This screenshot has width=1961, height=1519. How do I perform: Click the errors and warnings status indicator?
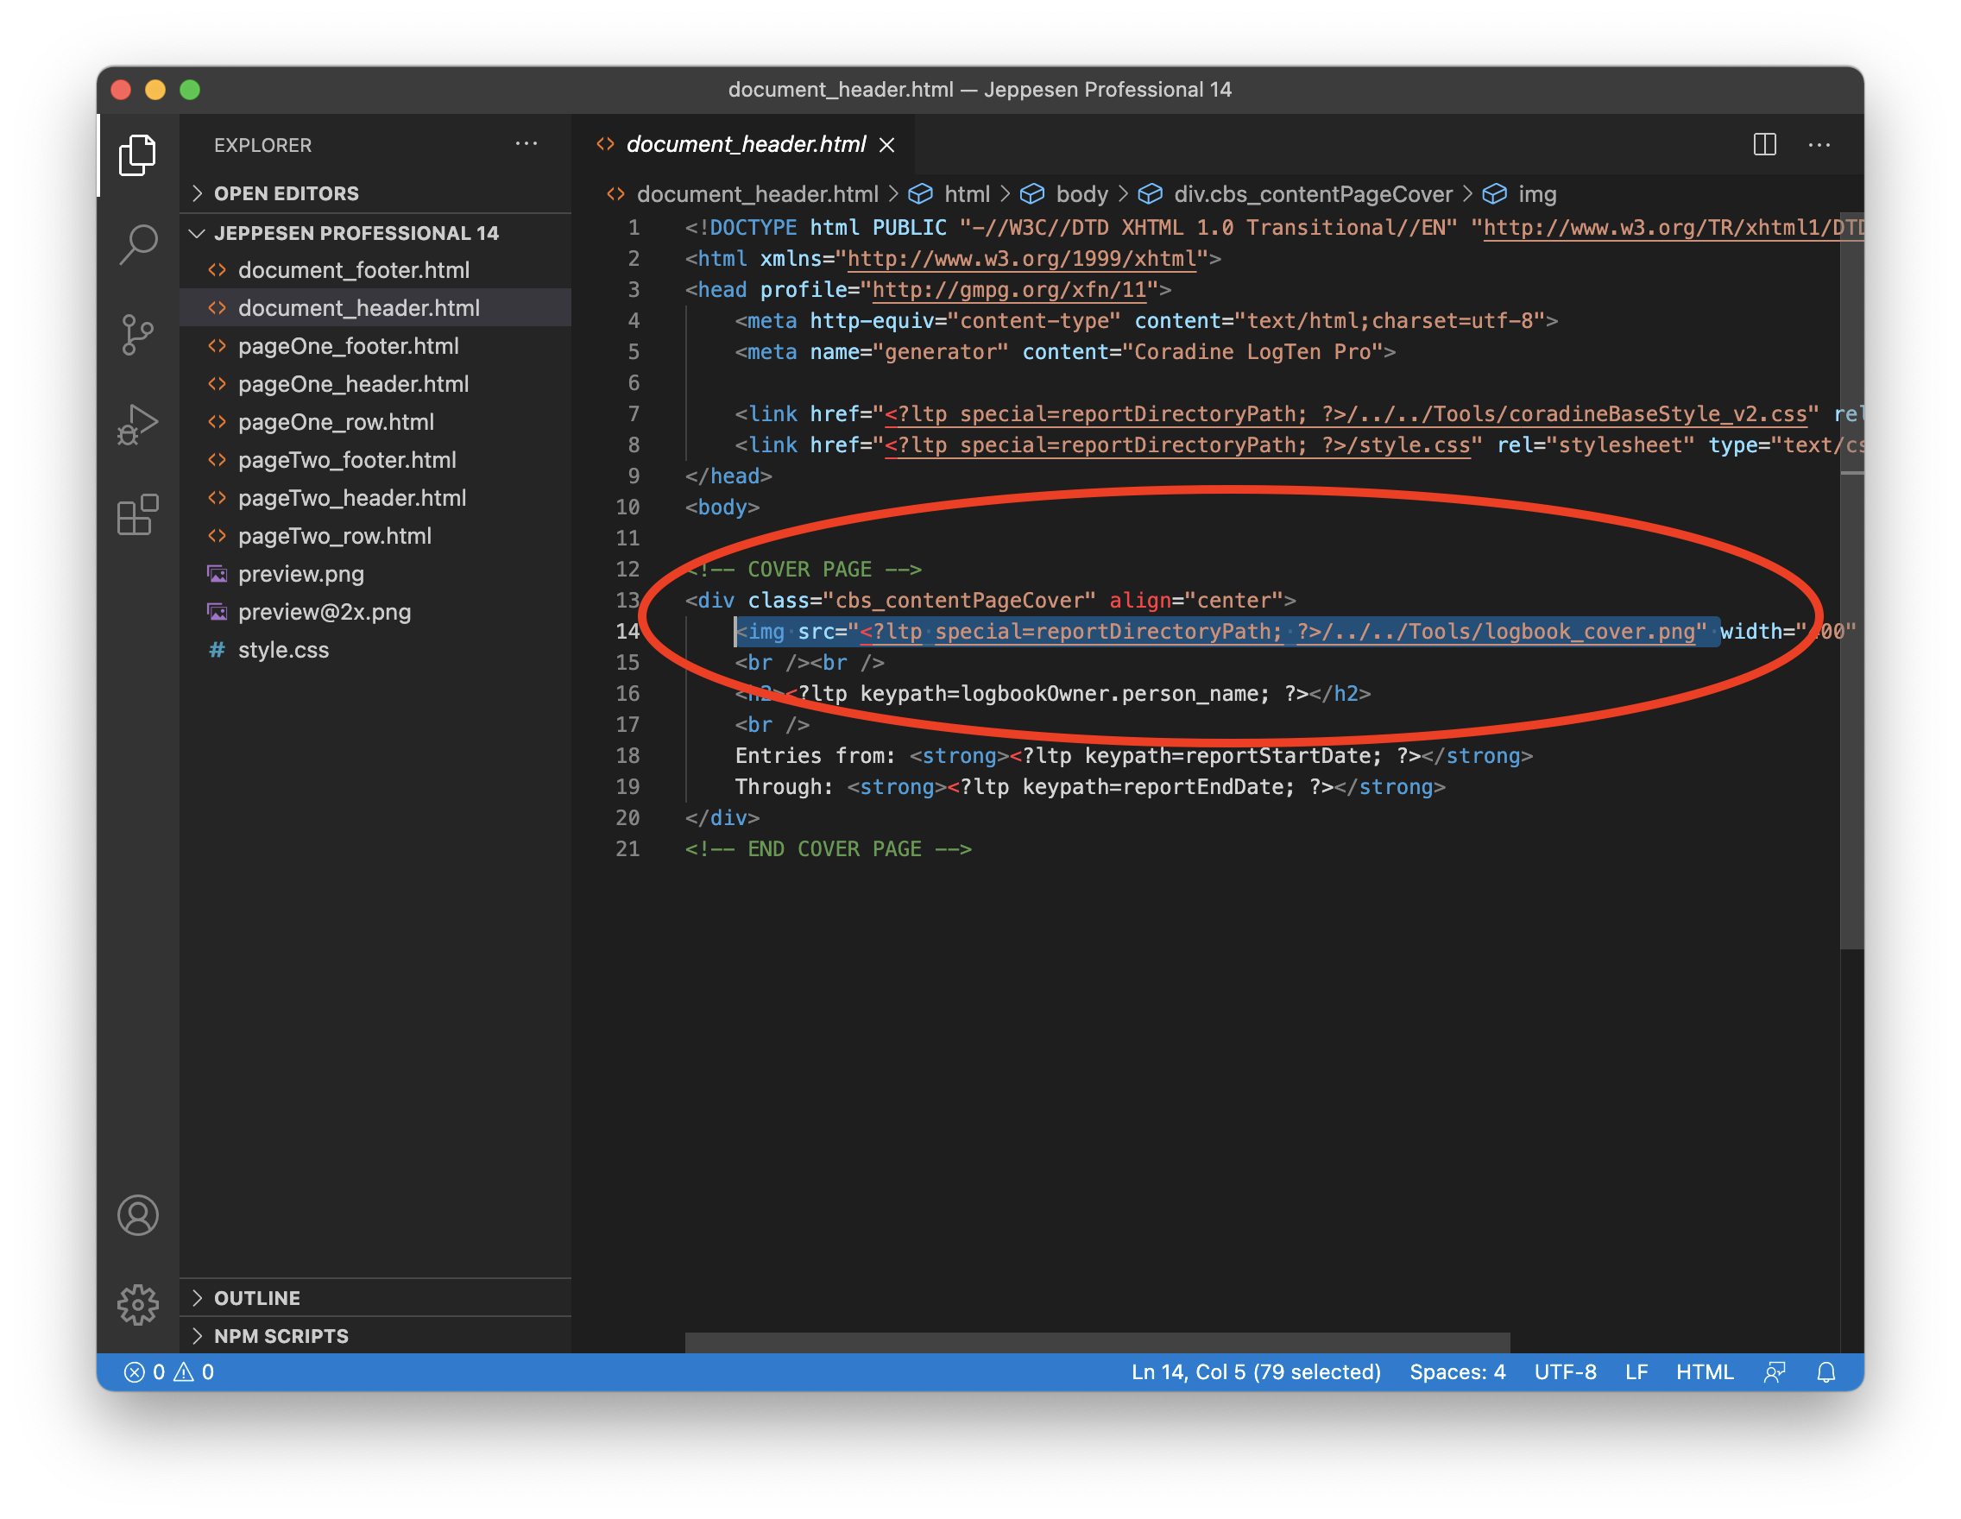tap(169, 1371)
